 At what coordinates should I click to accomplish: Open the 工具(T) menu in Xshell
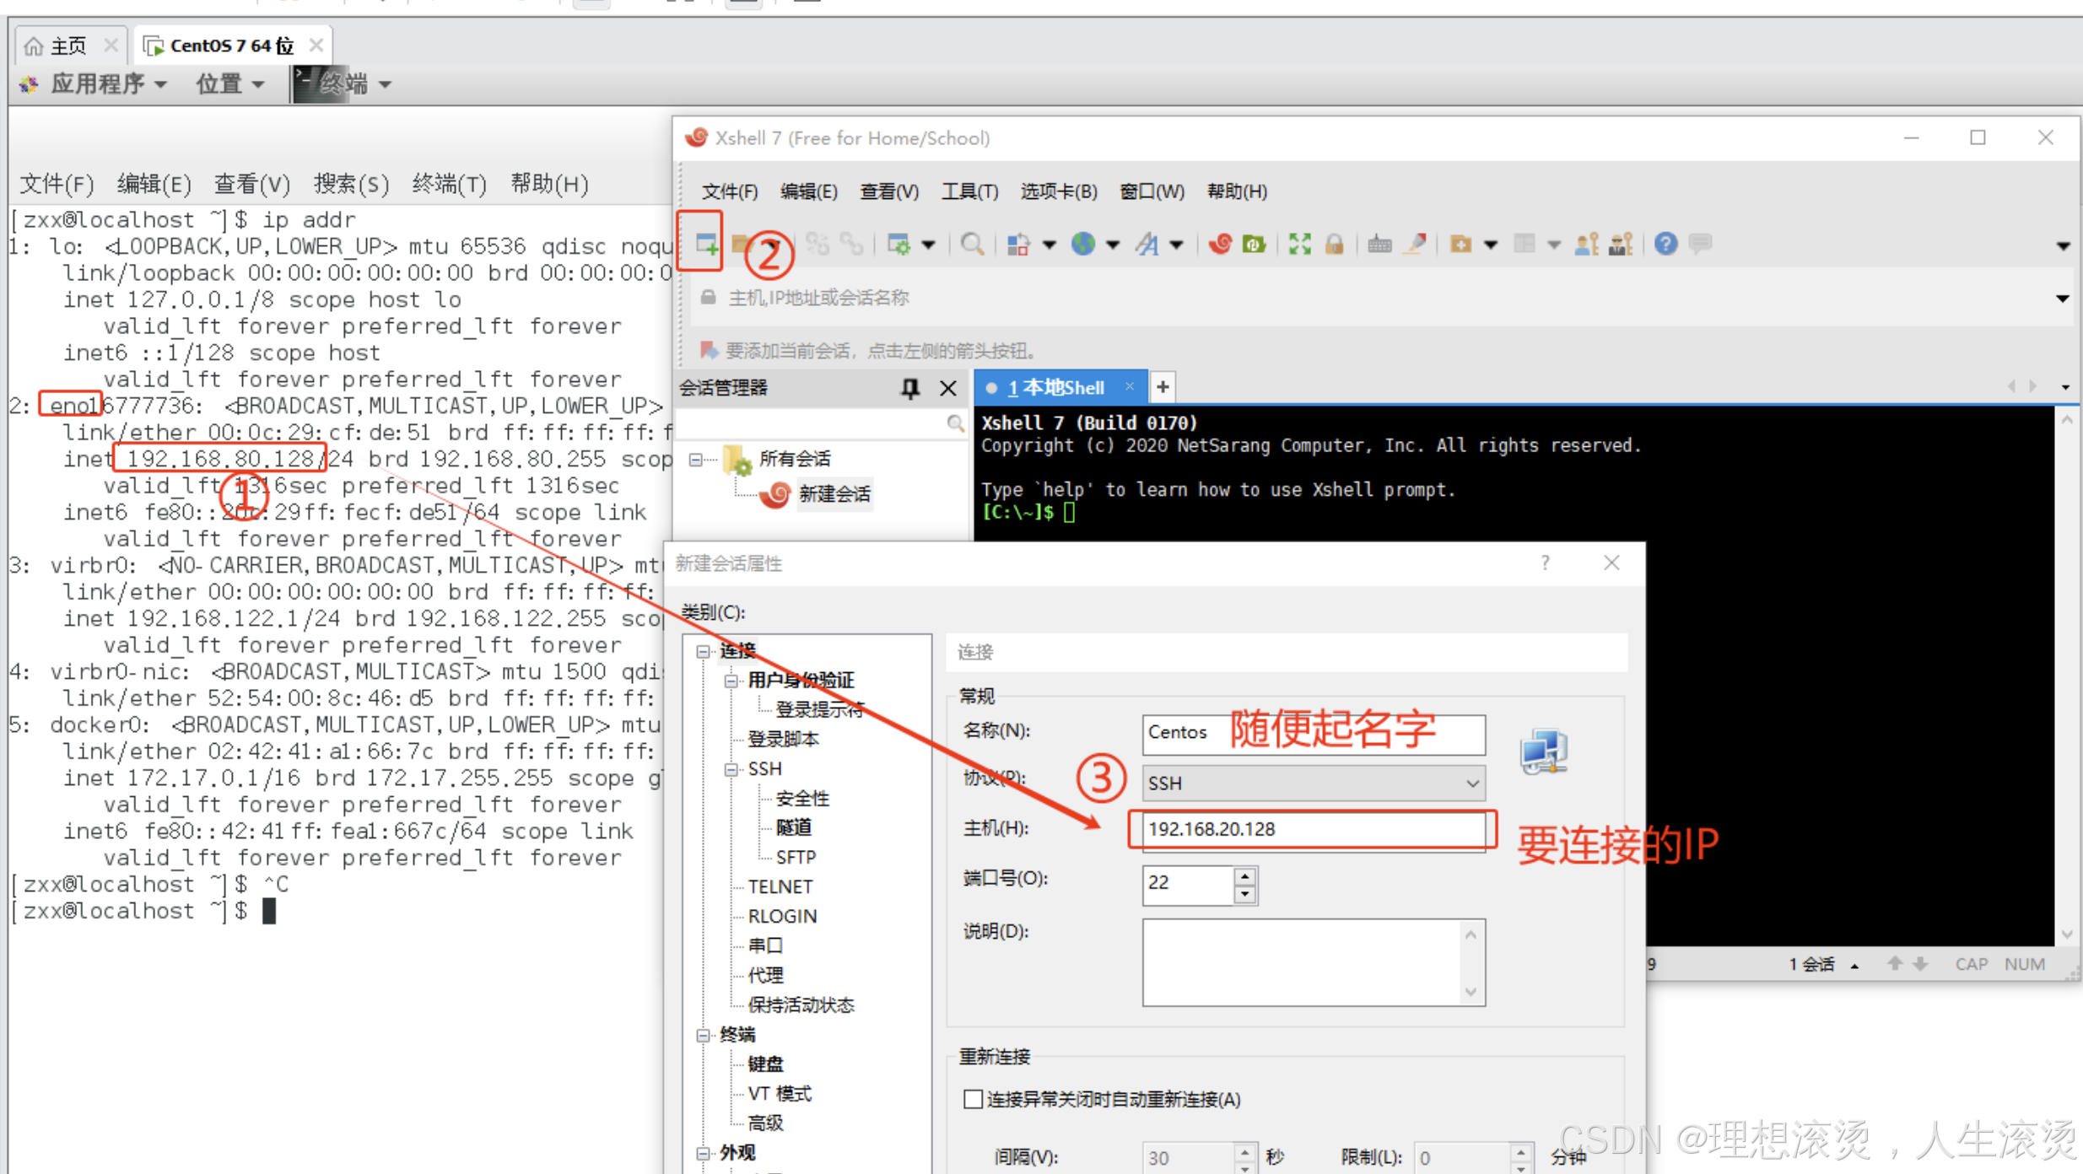coord(969,191)
